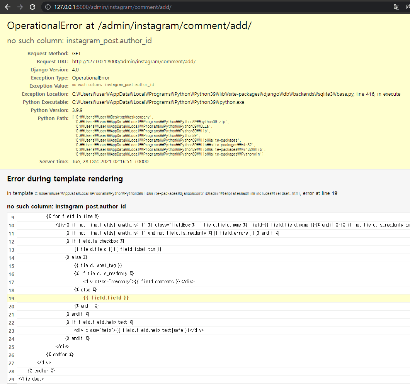Viewport: 410px width, 384px height.
Task: Click the Django Version value 4.0
Action: (75, 70)
